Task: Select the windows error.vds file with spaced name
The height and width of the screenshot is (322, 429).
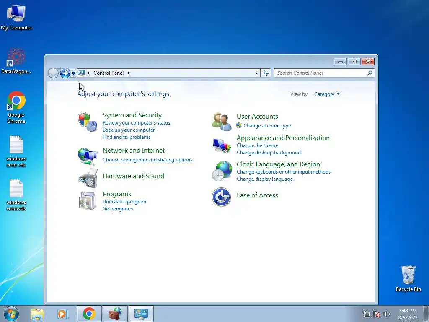Action: pyautogui.click(x=16, y=152)
